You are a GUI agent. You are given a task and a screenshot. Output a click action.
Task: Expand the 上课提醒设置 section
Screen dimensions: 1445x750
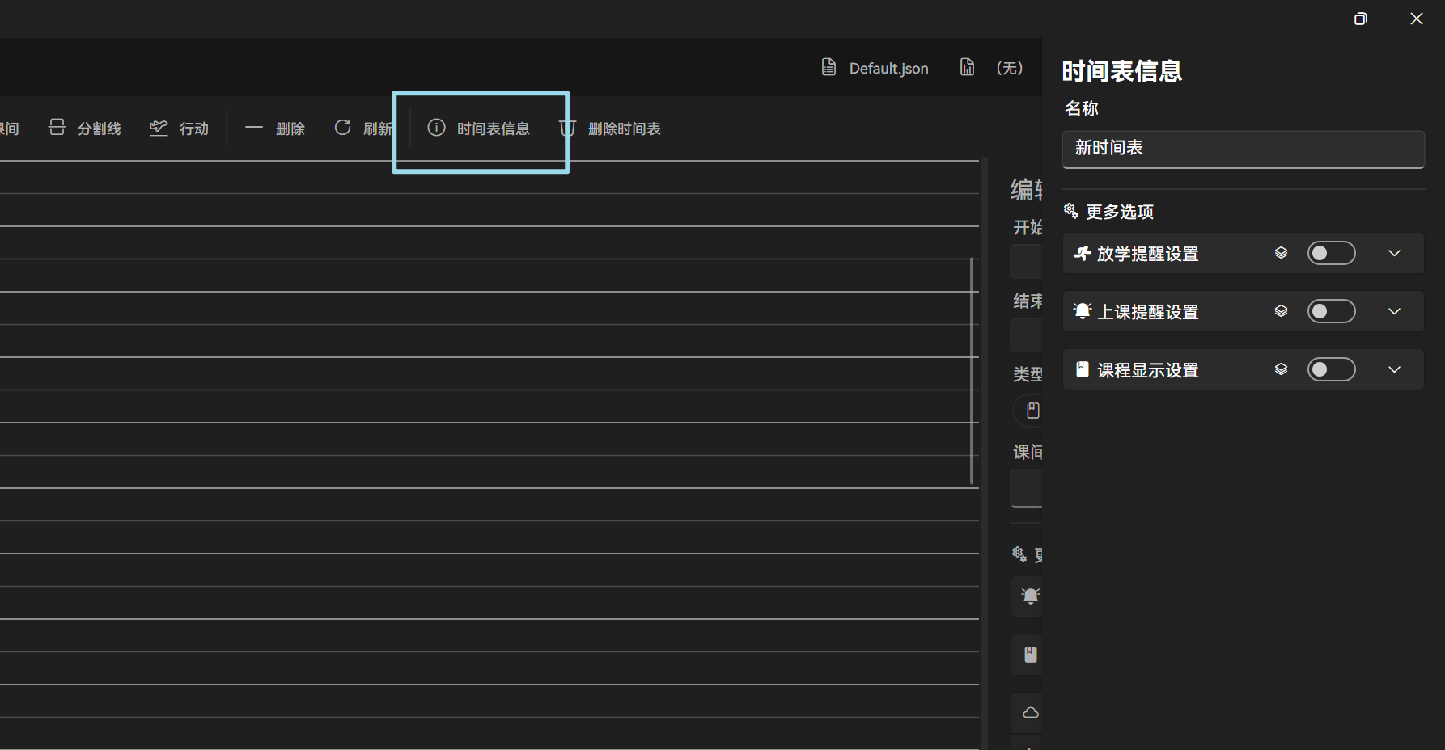[1393, 311]
